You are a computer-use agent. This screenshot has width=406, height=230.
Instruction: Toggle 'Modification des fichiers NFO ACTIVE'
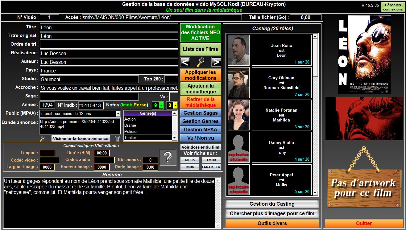(x=201, y=33)
